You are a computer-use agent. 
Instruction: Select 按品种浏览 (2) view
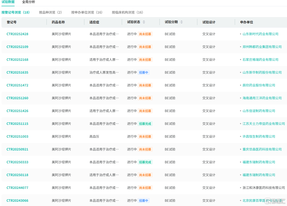pyautogui.click(x=50, y=13)
